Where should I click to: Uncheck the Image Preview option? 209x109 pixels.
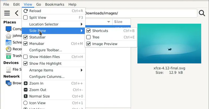tap(88, 44)
